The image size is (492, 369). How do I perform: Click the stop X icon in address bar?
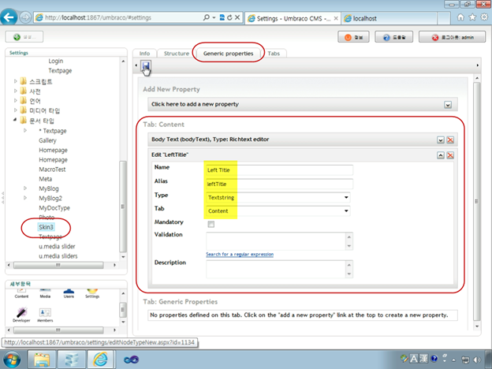pyautogui.click(x=237, y=17)
